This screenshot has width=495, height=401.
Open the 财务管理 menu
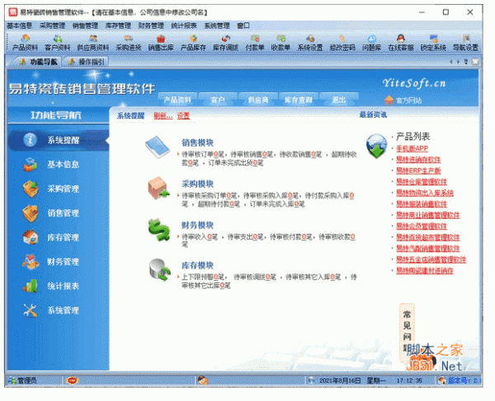[x=151, y=26]
